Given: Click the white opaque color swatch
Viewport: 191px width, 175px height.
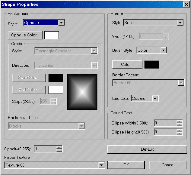Looking at the screenshot, I should click(x=52, y=35).
